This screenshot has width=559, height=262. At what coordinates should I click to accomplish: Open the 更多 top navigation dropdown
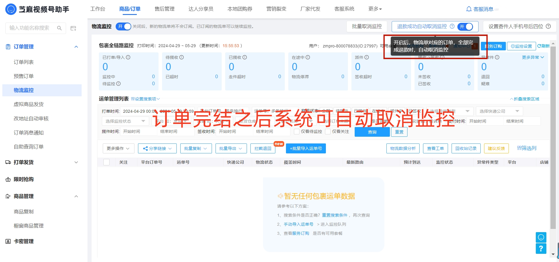(x=375, y=9)
